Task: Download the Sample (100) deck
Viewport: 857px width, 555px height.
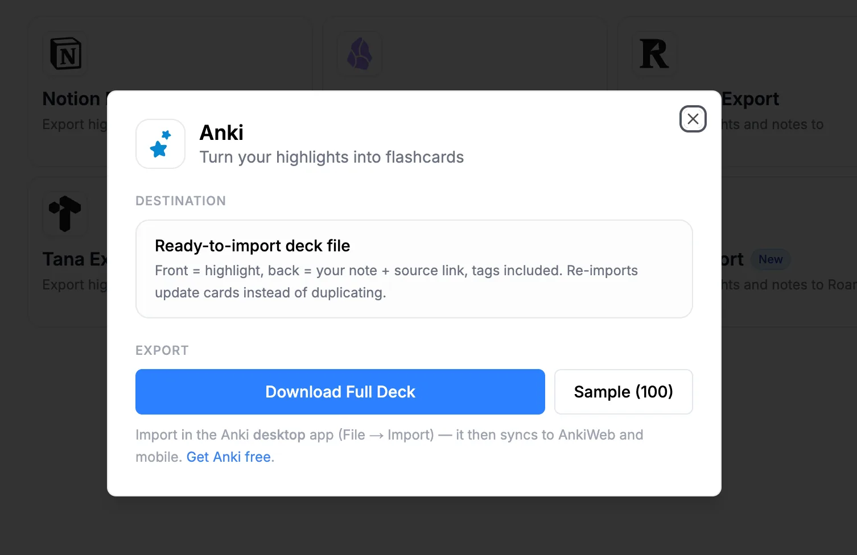Action: click(x=623, y=392)
